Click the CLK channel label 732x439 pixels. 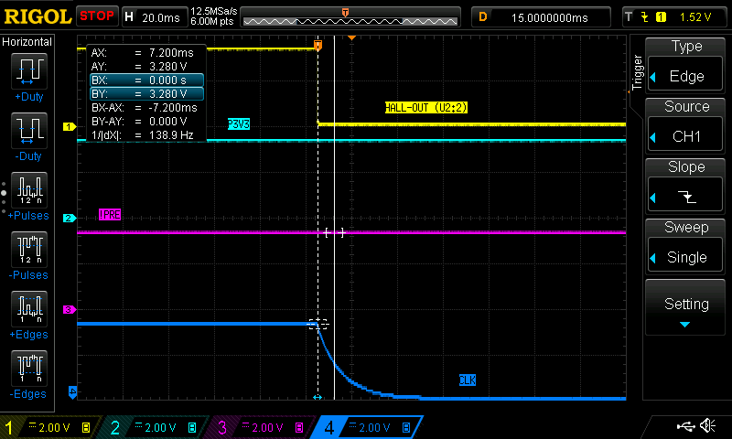coord(468,380)
